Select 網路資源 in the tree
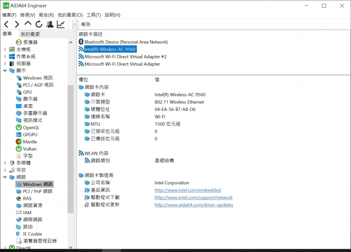Viewport: 351px width, 252px height. point(33,205)
